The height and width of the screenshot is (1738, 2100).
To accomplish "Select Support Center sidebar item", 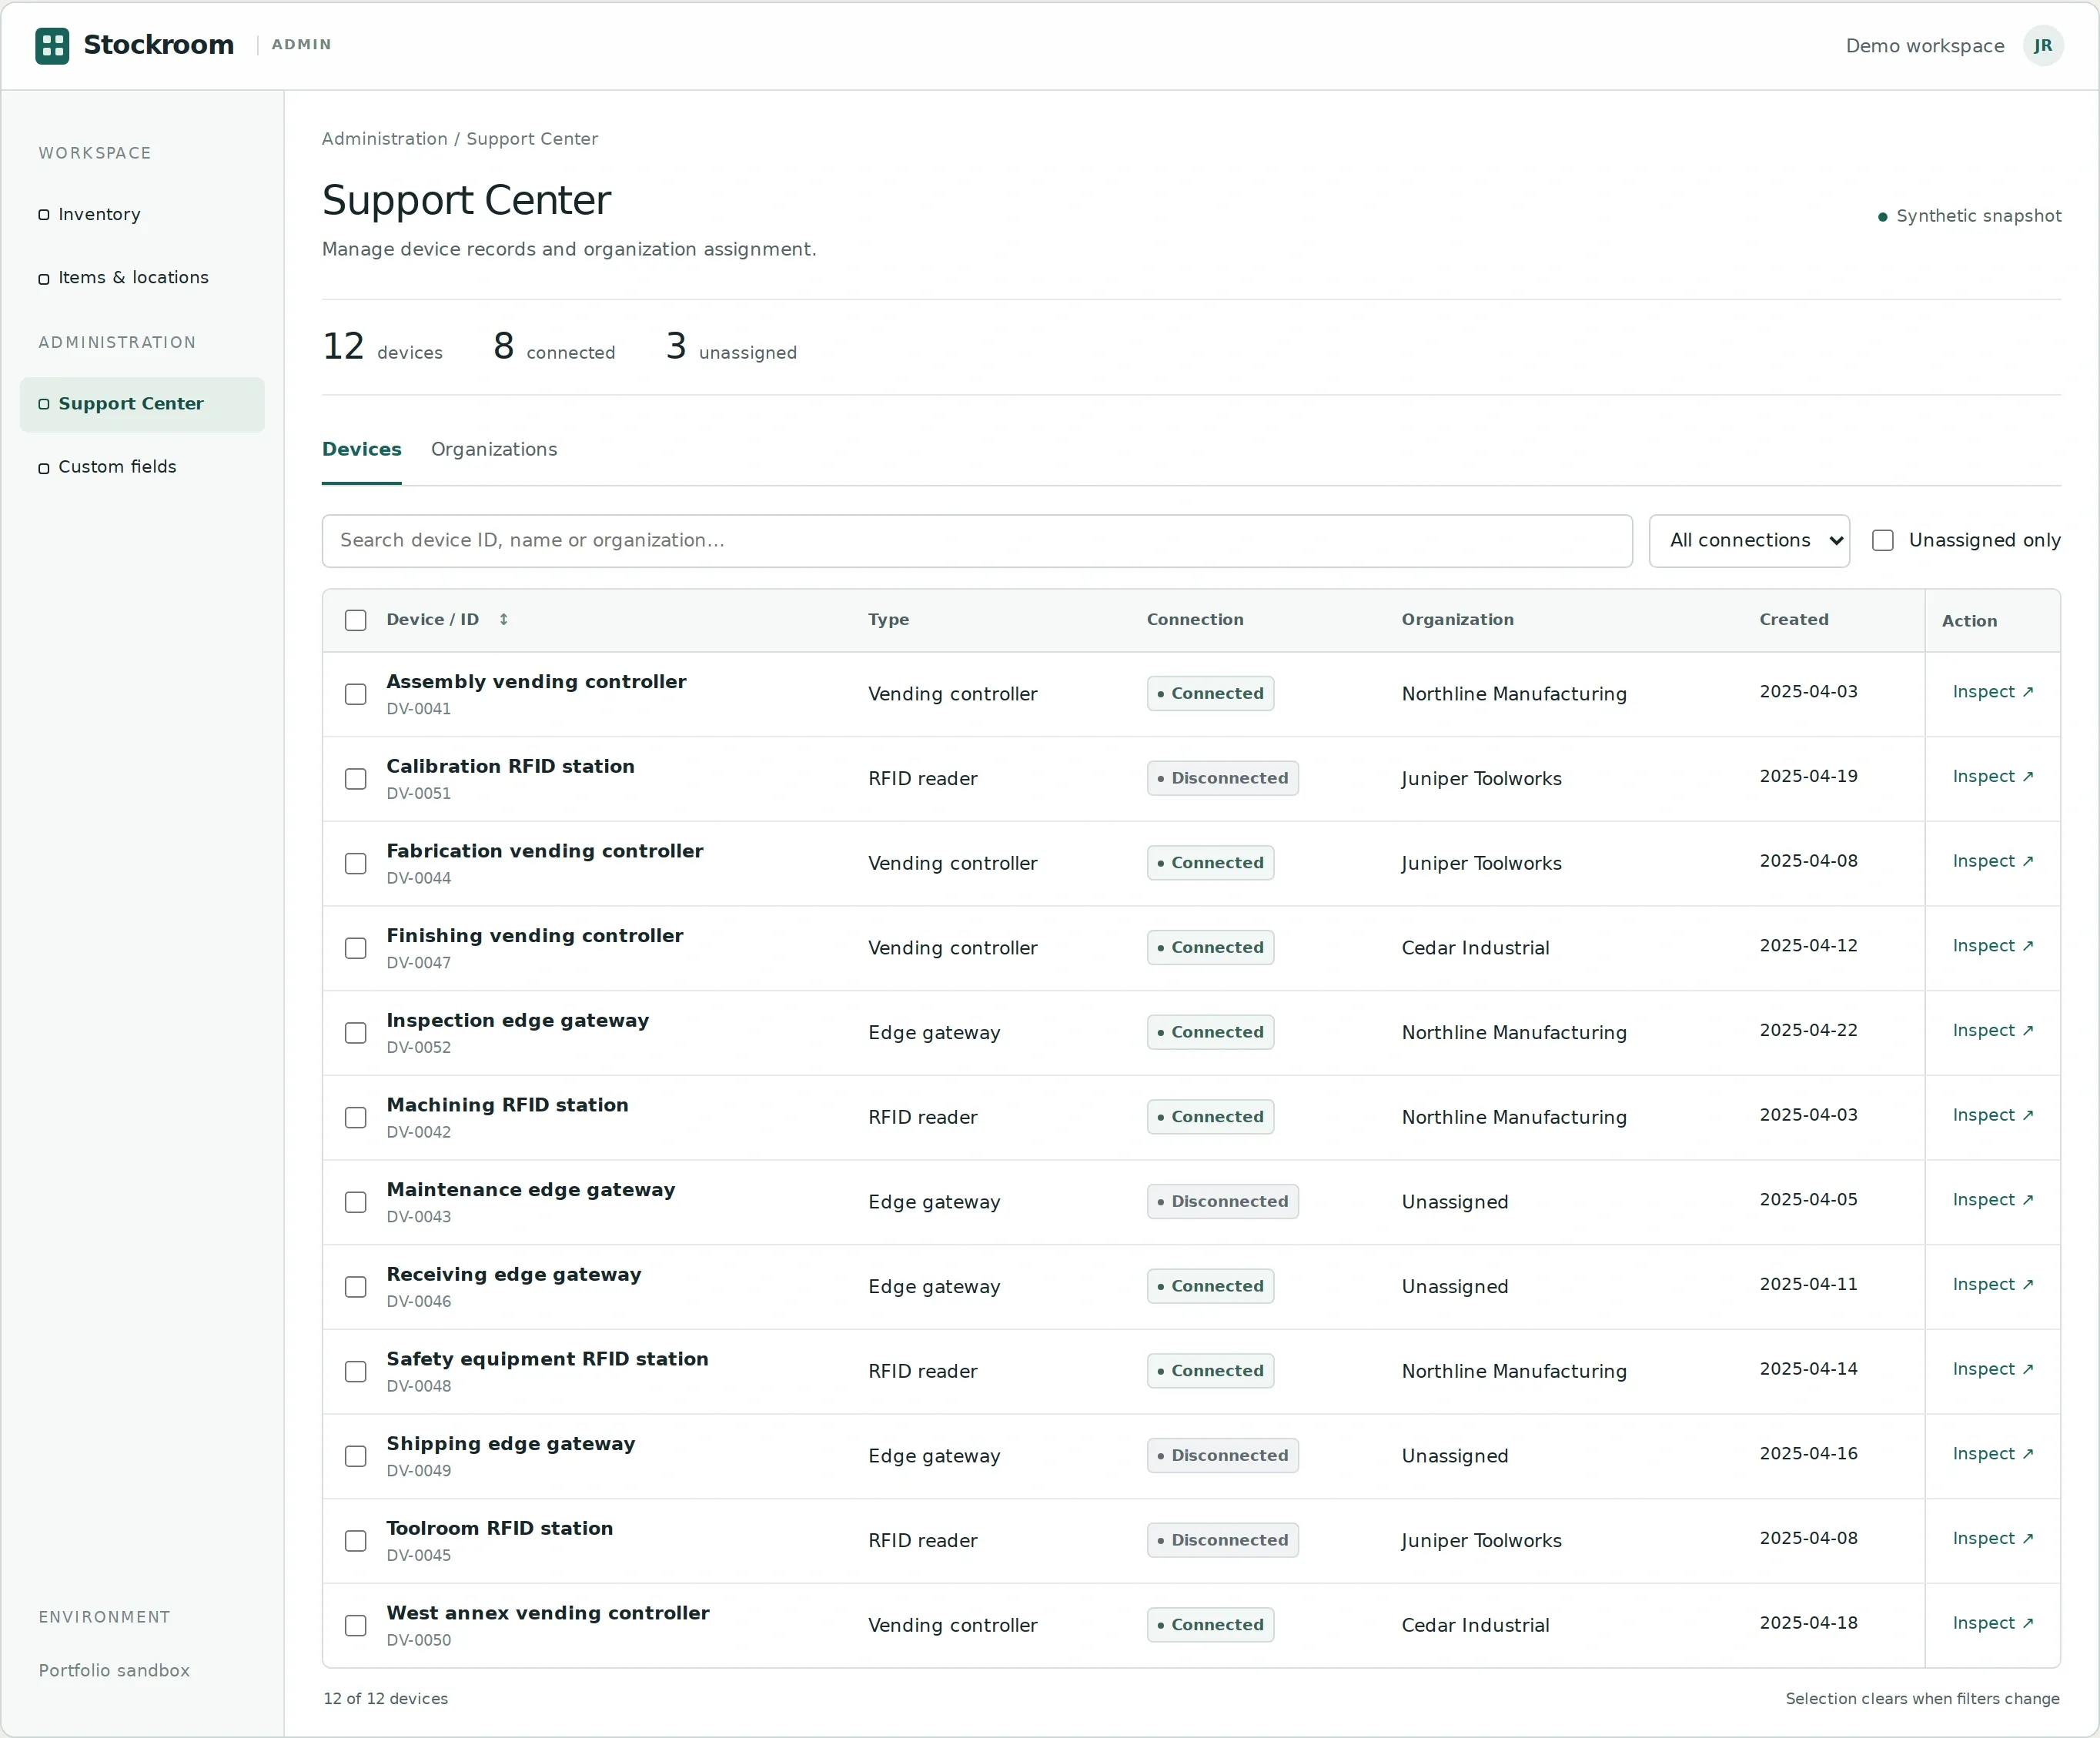I will pos(142,404).
